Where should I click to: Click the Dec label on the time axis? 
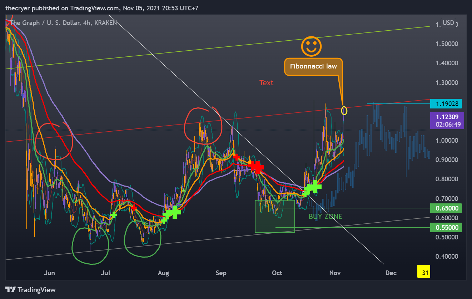tap(391, 273)
